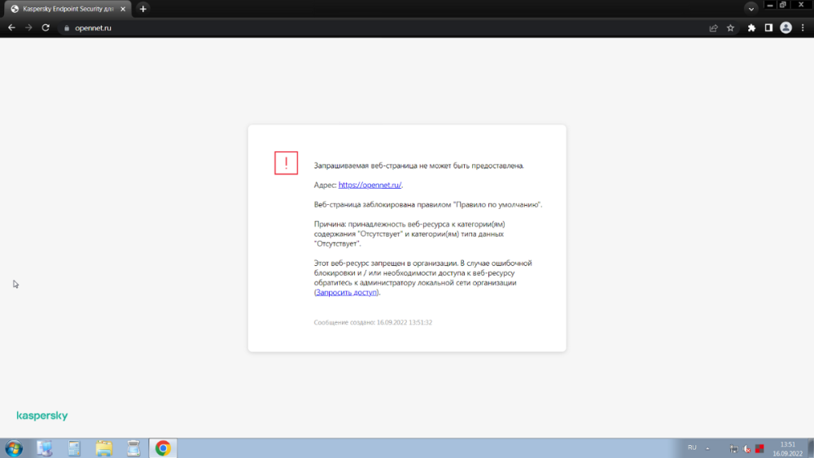Click the browser back arrow
814x458 pixels.
[11, 28]
